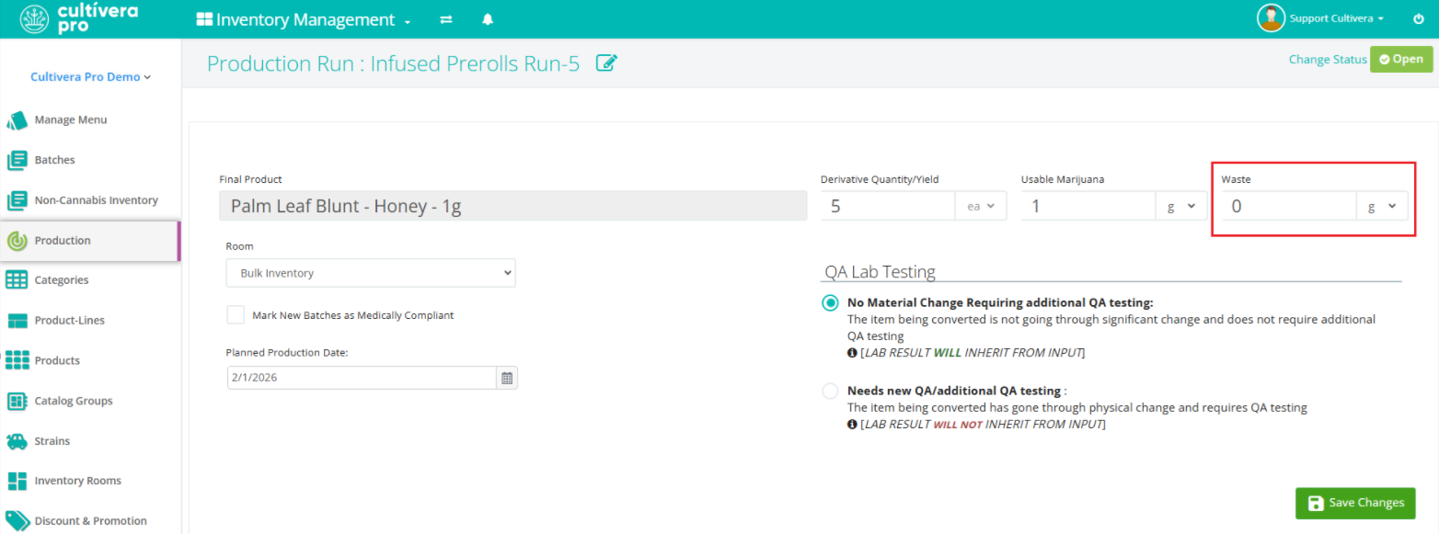Toggle Mark New Batches as Medically Compliant
The width and height of the screenshot is (1439, 534).
(x=236, y=314)
